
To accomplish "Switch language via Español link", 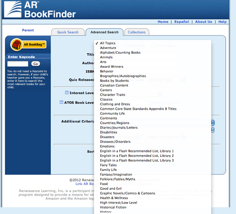I will (182, 21).
